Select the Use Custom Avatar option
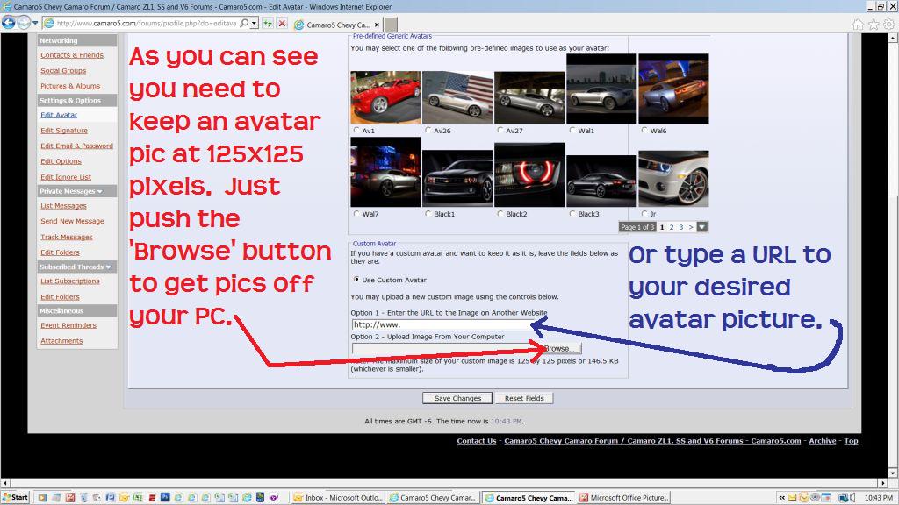Screen dimensions: 899x505 coord(356,280)
